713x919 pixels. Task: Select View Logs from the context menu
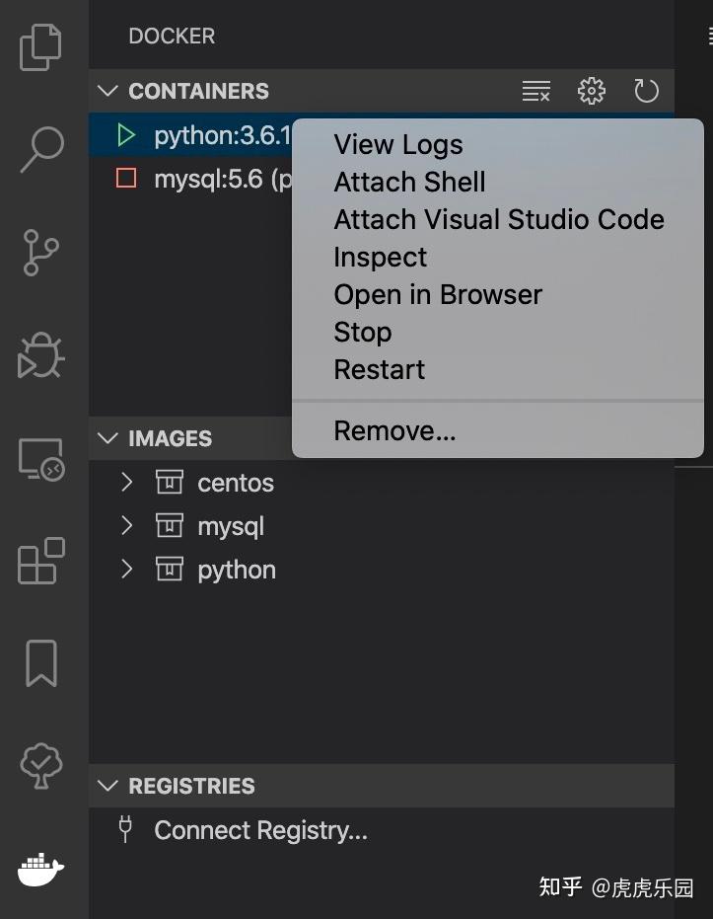tap(397, 144)
